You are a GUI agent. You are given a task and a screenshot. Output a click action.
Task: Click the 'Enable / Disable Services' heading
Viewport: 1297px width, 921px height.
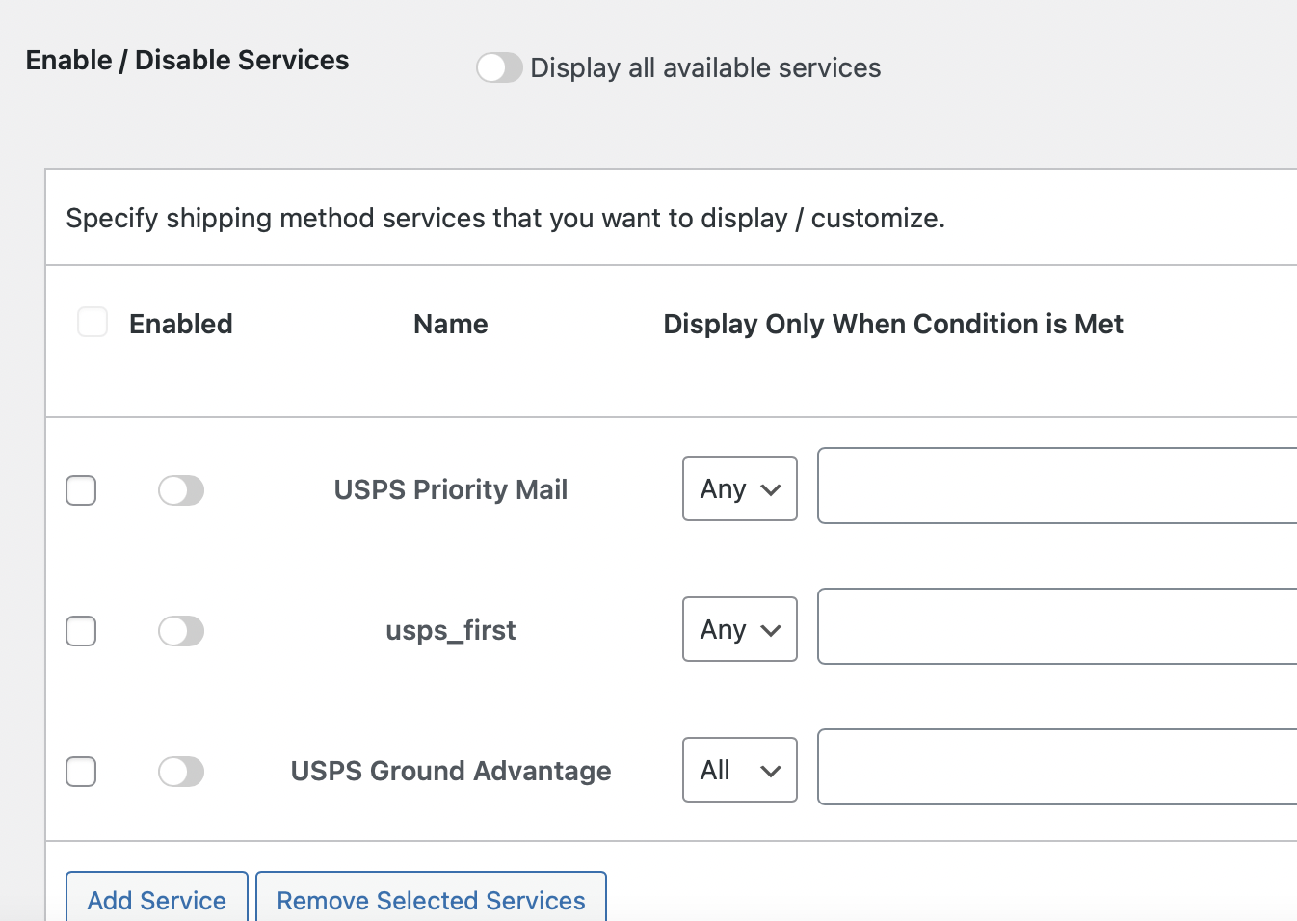(187, 60)
